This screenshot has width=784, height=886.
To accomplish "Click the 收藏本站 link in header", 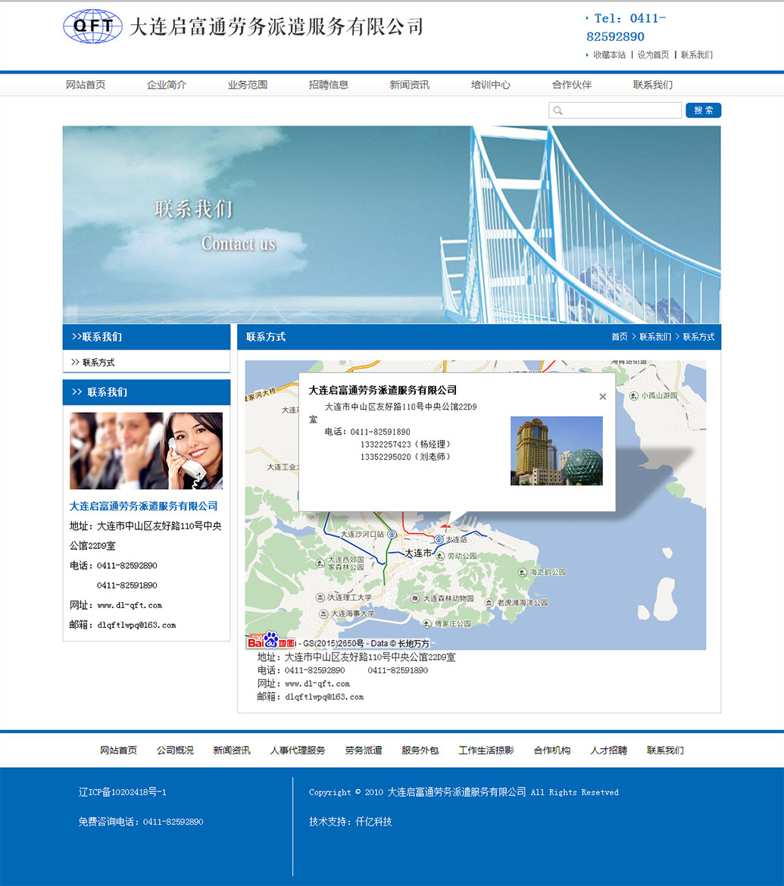I will click(609, 55).
